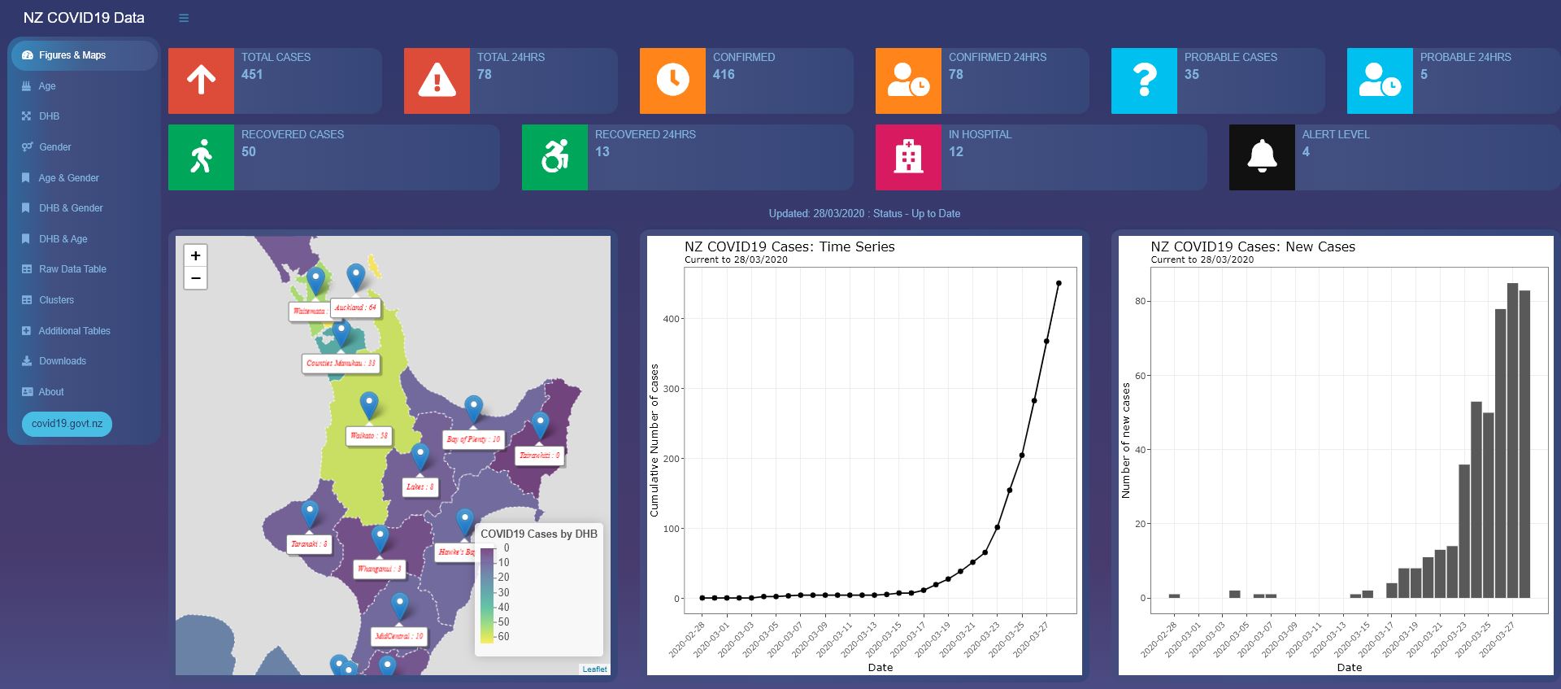Click the Tairawhiti map marker pin
This screenshot has width=1561, height=689.
pos(540,425)
